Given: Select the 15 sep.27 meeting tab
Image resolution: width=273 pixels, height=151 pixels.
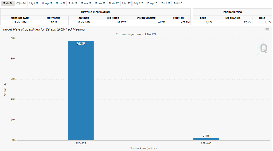Looking at the screenshot, I should [x=151, y=3].
